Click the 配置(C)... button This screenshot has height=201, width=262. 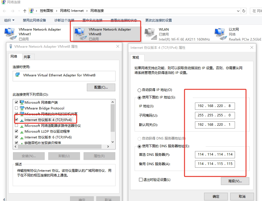click(x=101, y=87)
